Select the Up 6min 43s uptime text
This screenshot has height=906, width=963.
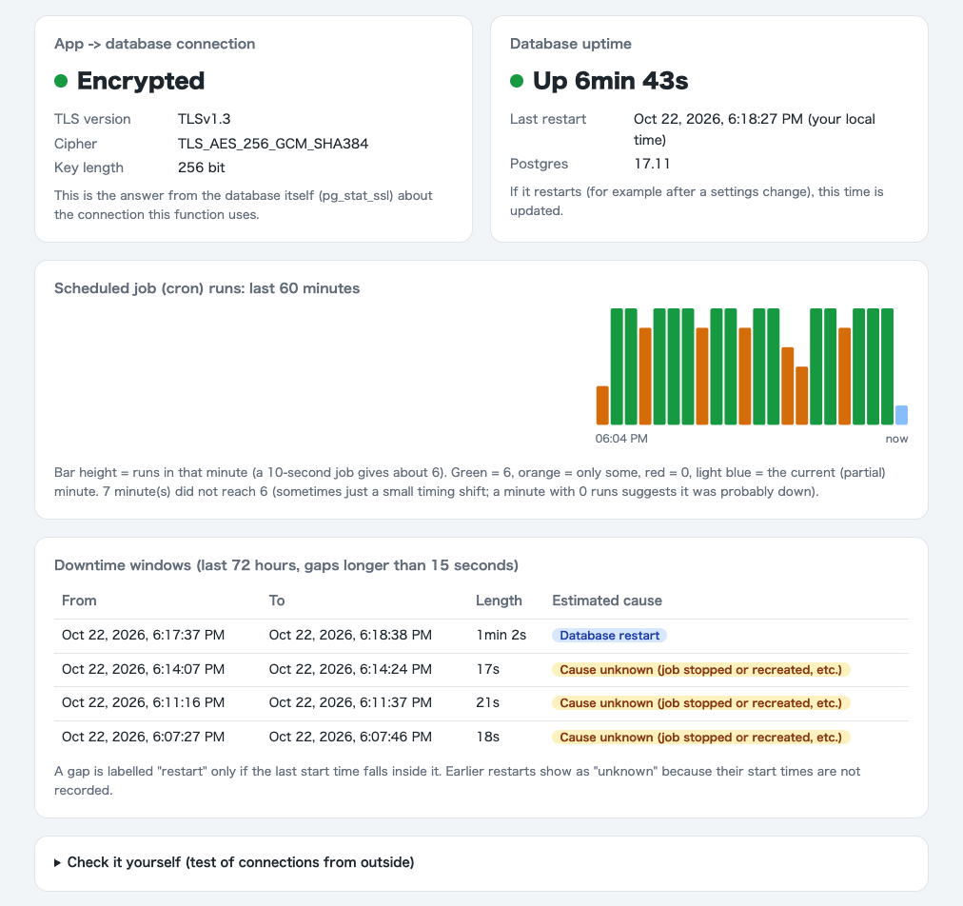point(611,81)
